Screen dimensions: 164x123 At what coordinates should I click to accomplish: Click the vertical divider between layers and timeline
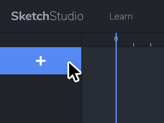(82, 78)
